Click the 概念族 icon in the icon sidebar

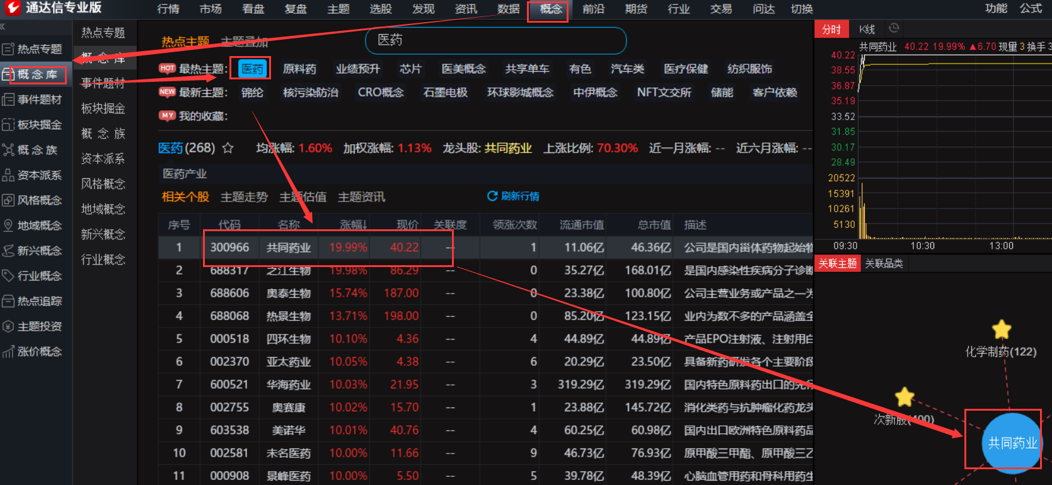(8, 150)
